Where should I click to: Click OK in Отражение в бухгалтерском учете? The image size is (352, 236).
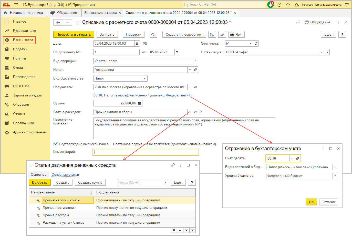(x=311, y=202)
